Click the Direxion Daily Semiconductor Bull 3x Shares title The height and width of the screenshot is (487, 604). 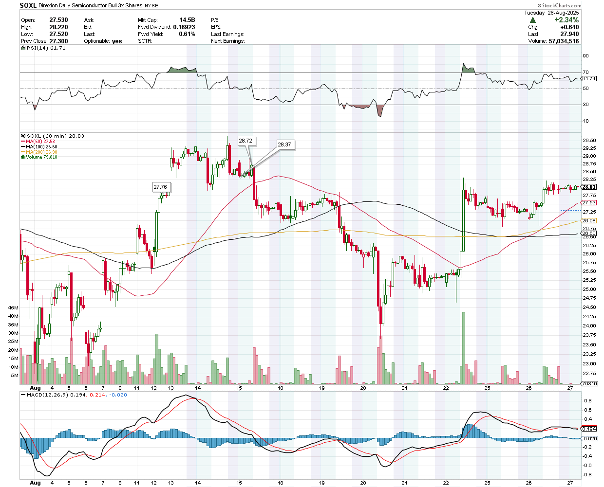tap(91, 6)
